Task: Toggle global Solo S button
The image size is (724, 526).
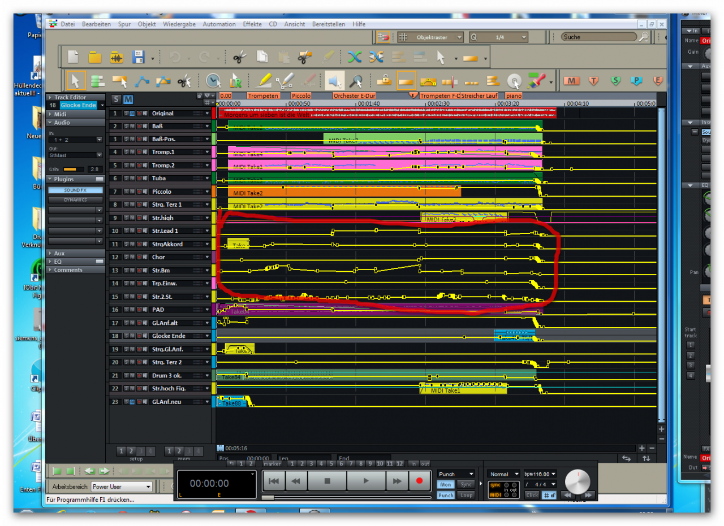Action: (116, 99)
